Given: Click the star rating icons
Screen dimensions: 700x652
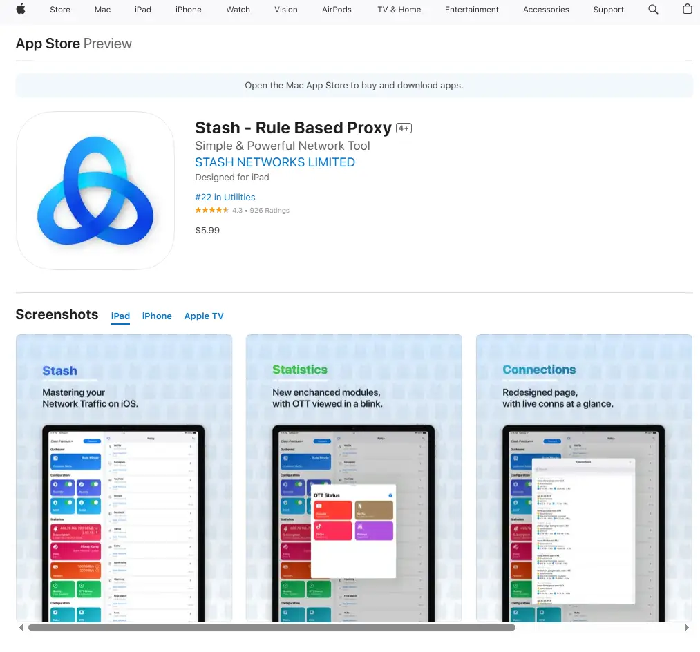Looking at the screenshot, I should 211,210.
